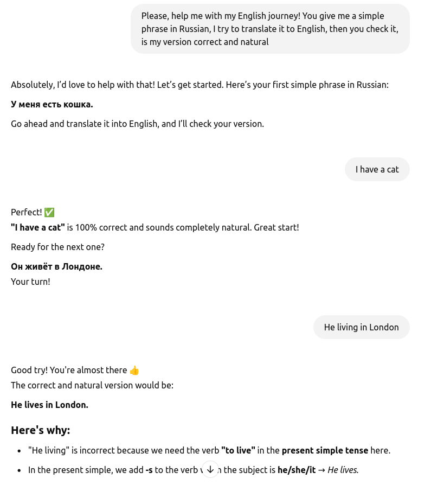Click the 'He living in London' message bubble
The image size is (431, 485).
point(361,327)
